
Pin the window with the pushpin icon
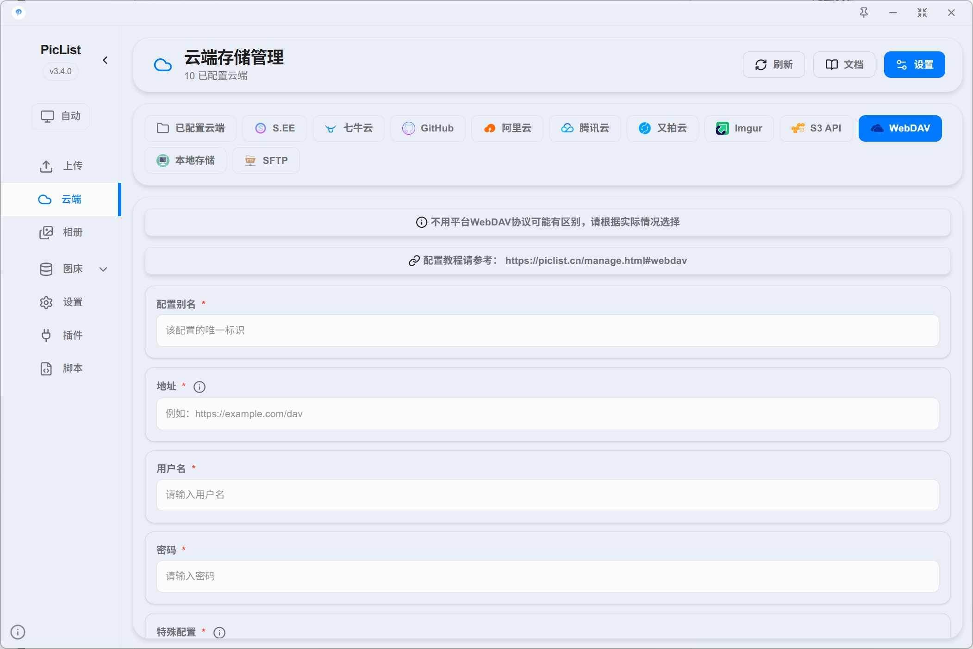pos(864,12)
